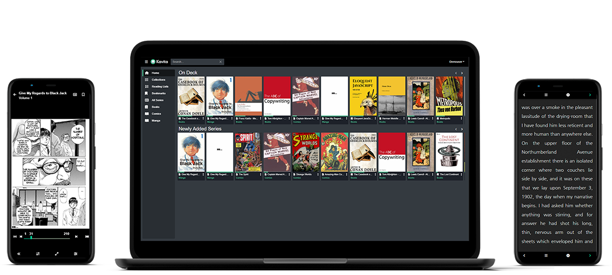
Task: Toggle fullscreen in the manga reader
Action: click(x=56, y=254)
